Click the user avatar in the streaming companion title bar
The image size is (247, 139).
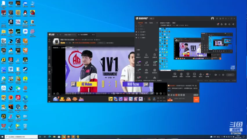(212, 19)
